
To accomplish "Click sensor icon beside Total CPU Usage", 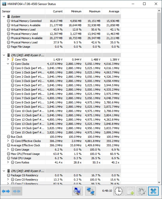I will (9, 158).
